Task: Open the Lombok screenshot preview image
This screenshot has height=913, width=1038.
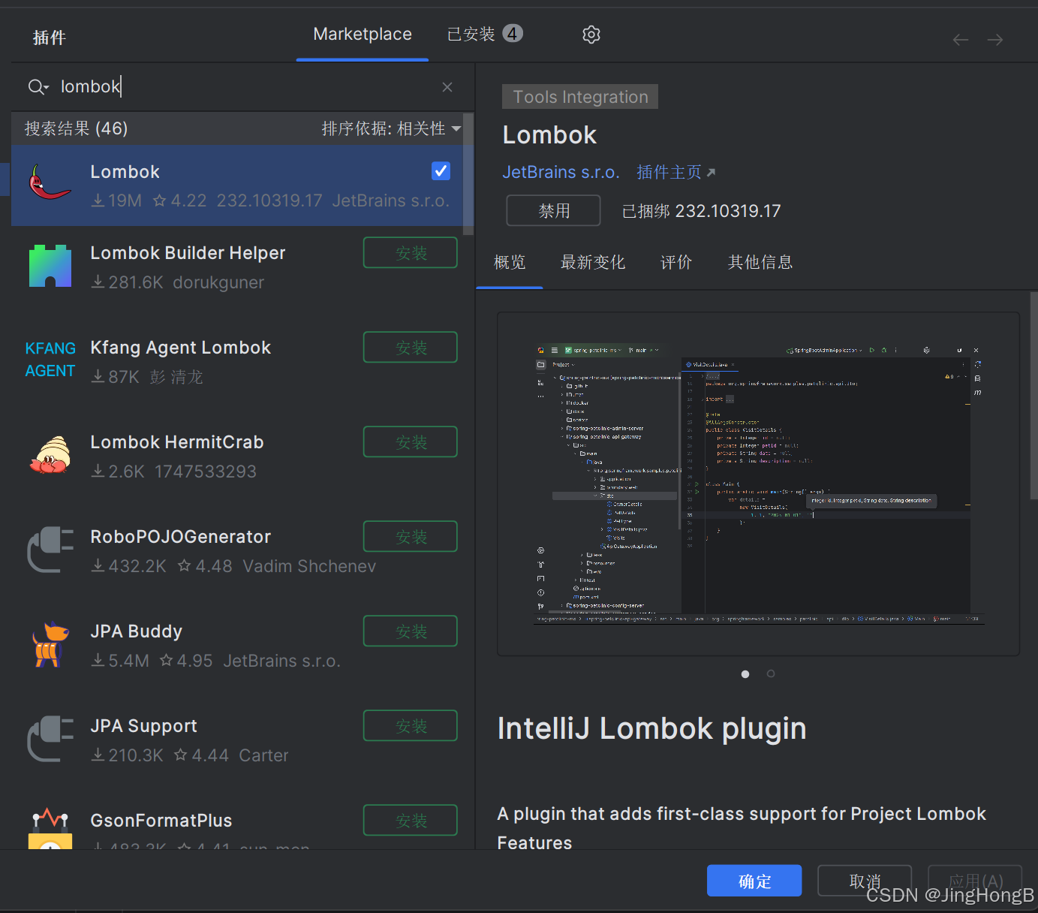Action: pos(759,484)
